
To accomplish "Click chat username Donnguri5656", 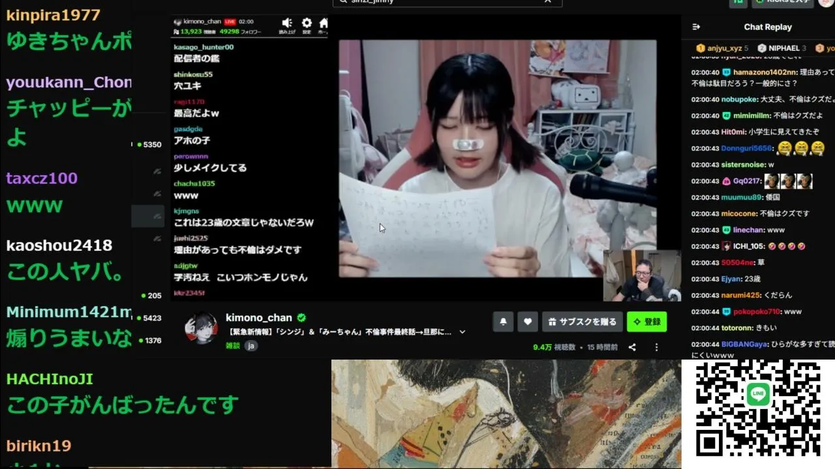I will 747,149.
